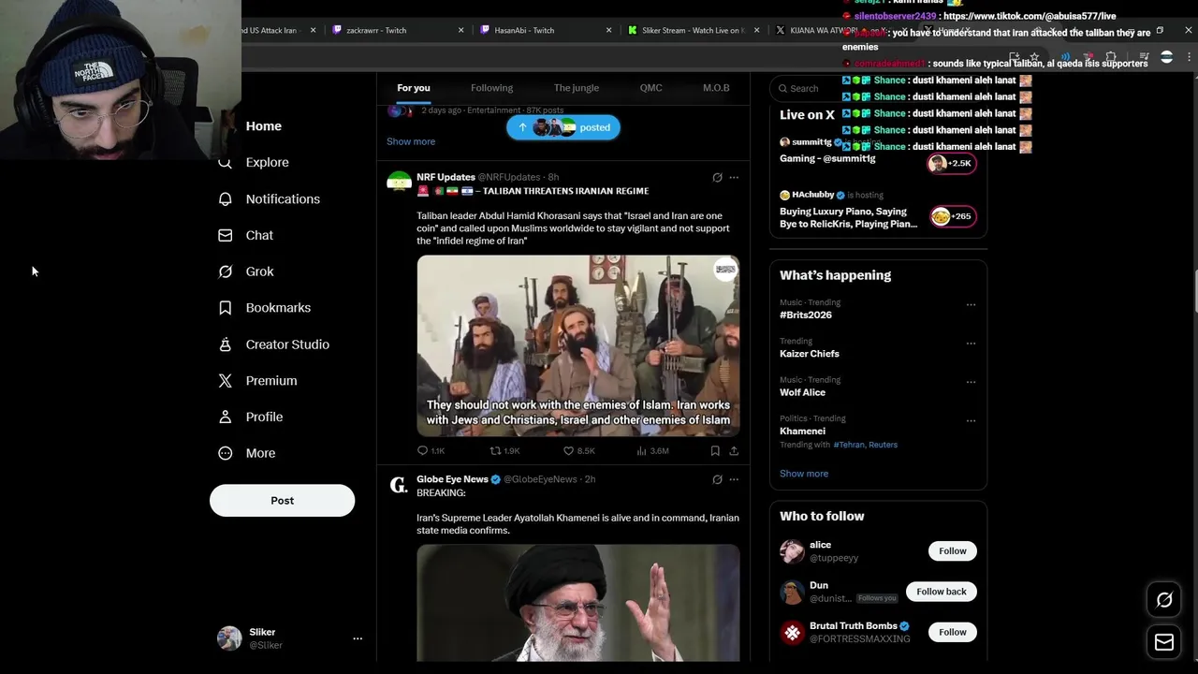The height and width of the screenshot is (674, 1198).
Task: Open the Wolf Alice trending topic
Action: click(x=802, y=392)
